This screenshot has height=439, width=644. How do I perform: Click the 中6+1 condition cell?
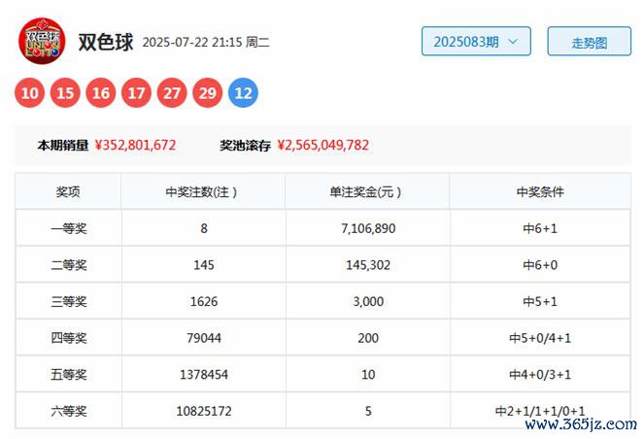(540, 228)
